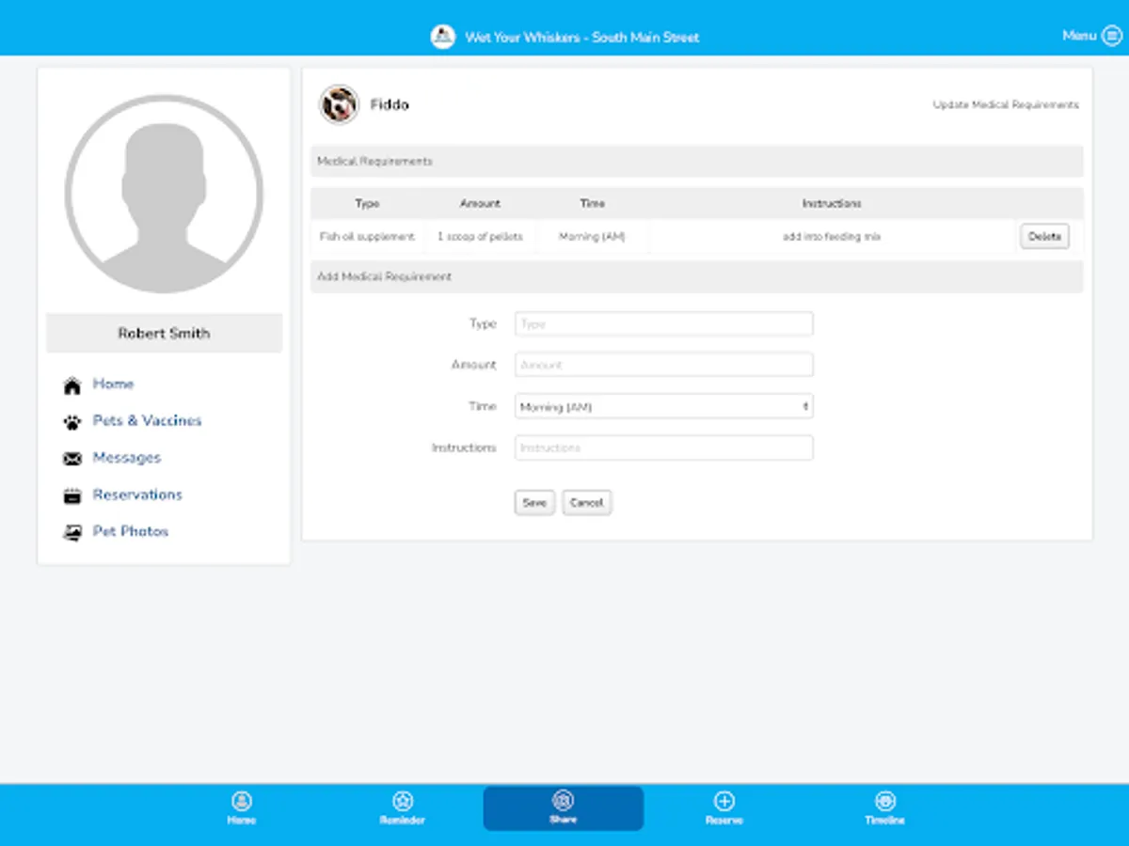Click the Medical Requirements section header
This screenshot has height=846, width=1129.
tap(697, 162)
